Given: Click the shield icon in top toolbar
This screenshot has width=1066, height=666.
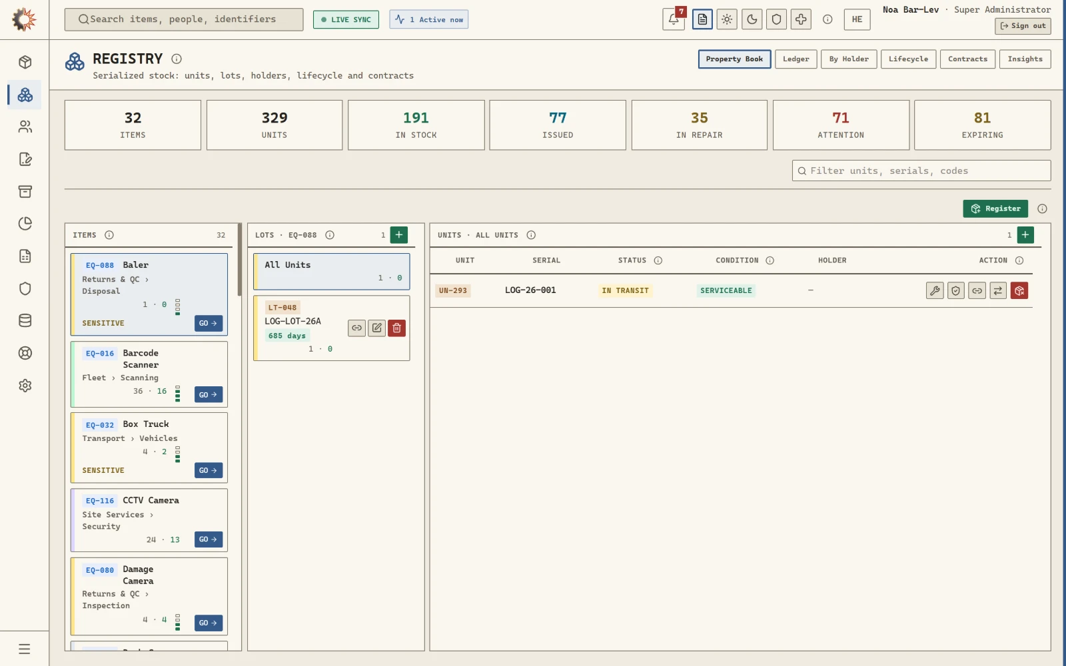Looking at the screenshot, I should pyautogui.click(x=776, y=19).
